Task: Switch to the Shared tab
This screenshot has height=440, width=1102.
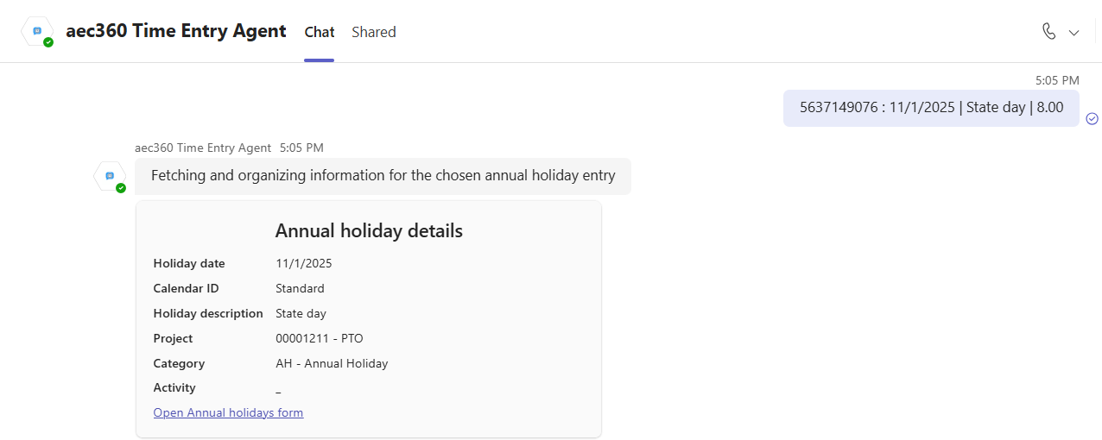Action: coord(373,32)
